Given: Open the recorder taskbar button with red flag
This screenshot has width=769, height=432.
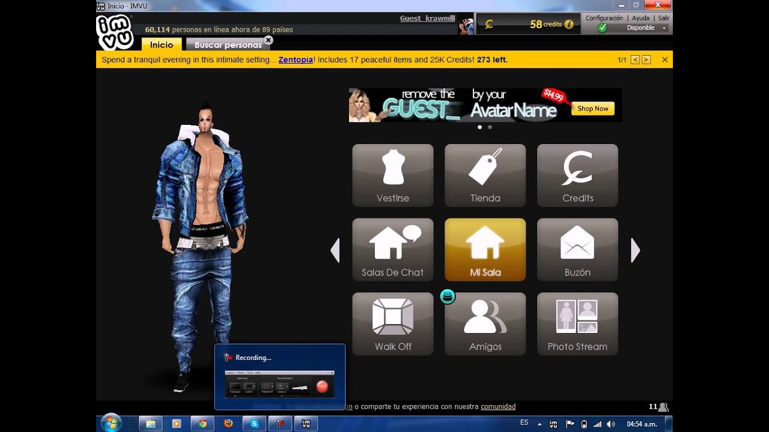Looking at the screenshot, I should click(x=280, y=423).
